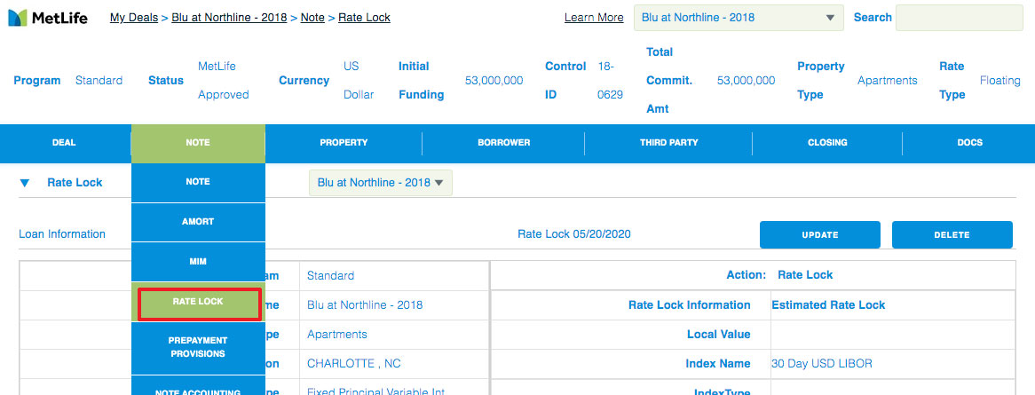Viewport: 1035px width, 395px height.
Task: Click the Action: Rate Lock header
Action: coord(778,275)
